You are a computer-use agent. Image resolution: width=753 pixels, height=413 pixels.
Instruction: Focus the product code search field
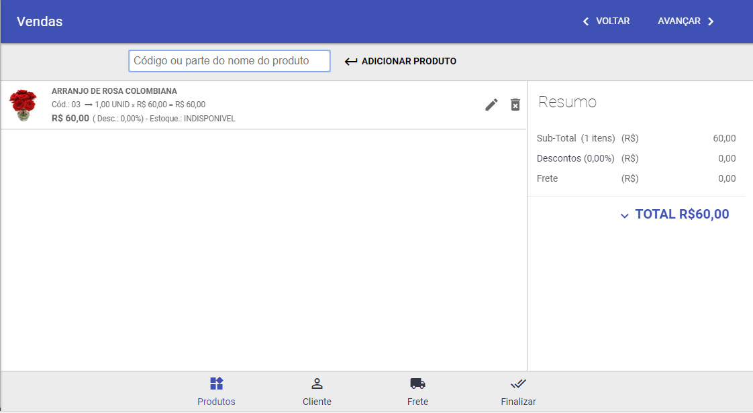tap(230, 61)
